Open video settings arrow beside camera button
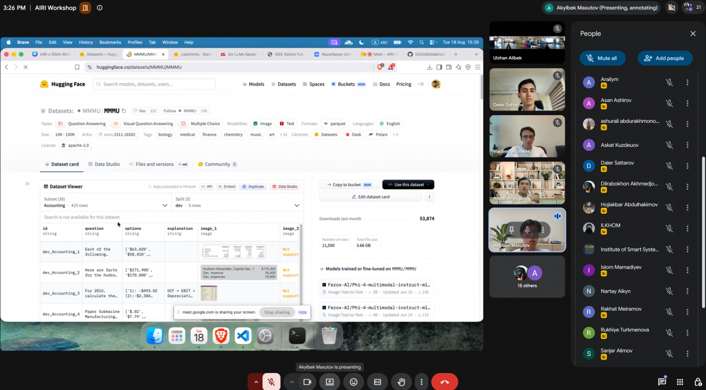706x390 pixels. click(x=291, y=382)
